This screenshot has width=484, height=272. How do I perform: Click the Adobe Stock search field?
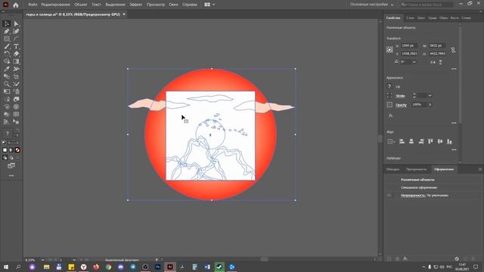click(427, 5)
